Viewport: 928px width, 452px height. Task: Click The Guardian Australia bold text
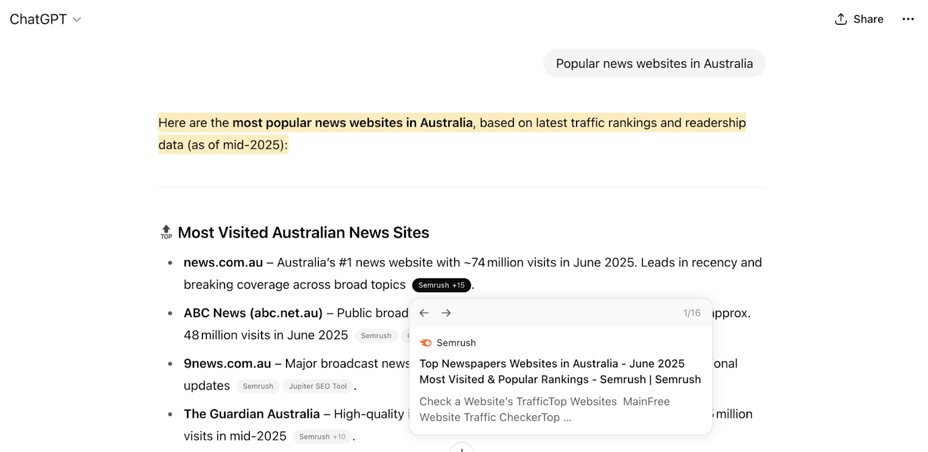(x=252, y=414)
